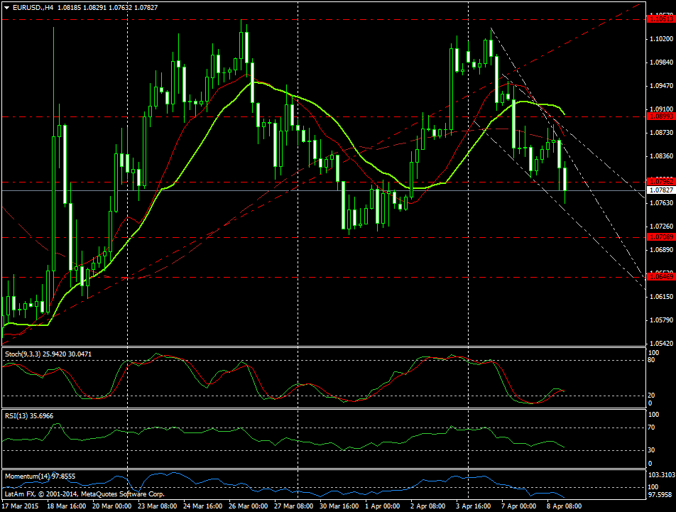Viewport: 676px width, 512px height.
Task: Click the Momentum(14) indicator label
Action: pos(26,475)
